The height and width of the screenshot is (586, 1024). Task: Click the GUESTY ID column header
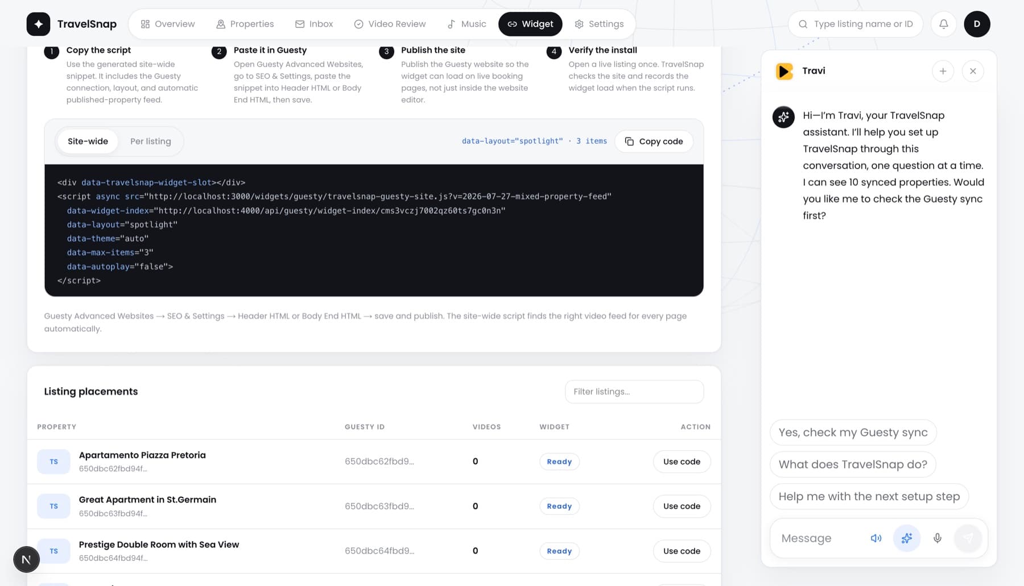(x=365, y=427)
